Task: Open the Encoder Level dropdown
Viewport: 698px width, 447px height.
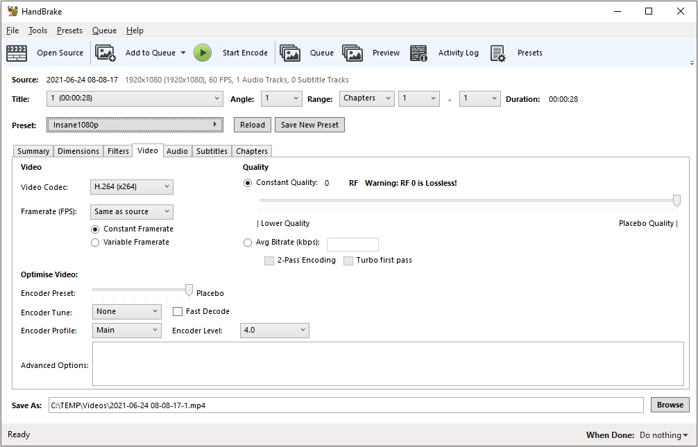Action: coord(275,331)
